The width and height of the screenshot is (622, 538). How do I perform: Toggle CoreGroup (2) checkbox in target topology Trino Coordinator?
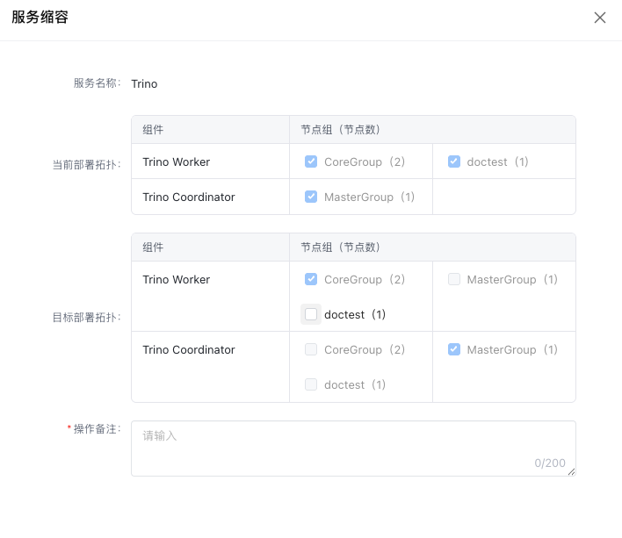point(311,349)
